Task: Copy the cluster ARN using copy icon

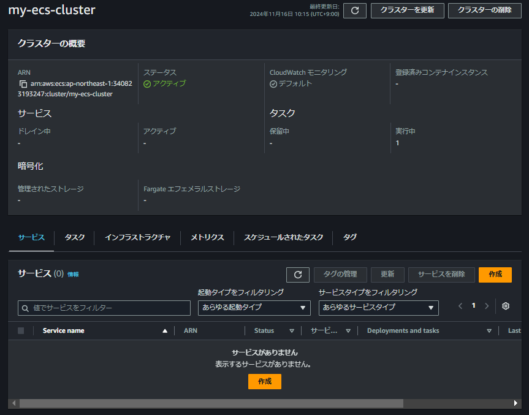Action: [23, 84]
